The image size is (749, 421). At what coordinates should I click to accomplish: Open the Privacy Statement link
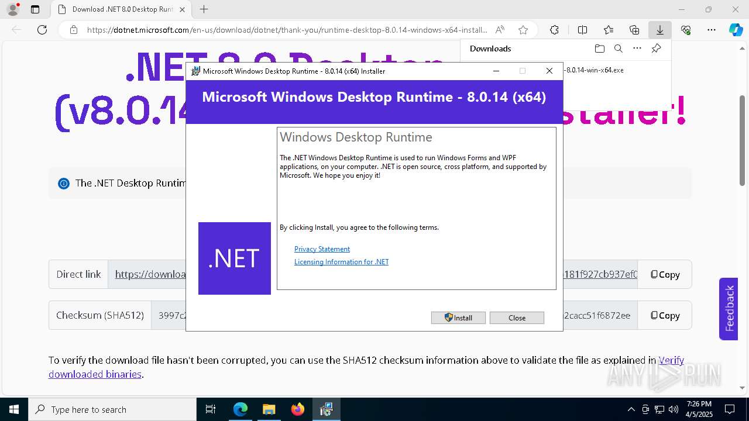322,249
